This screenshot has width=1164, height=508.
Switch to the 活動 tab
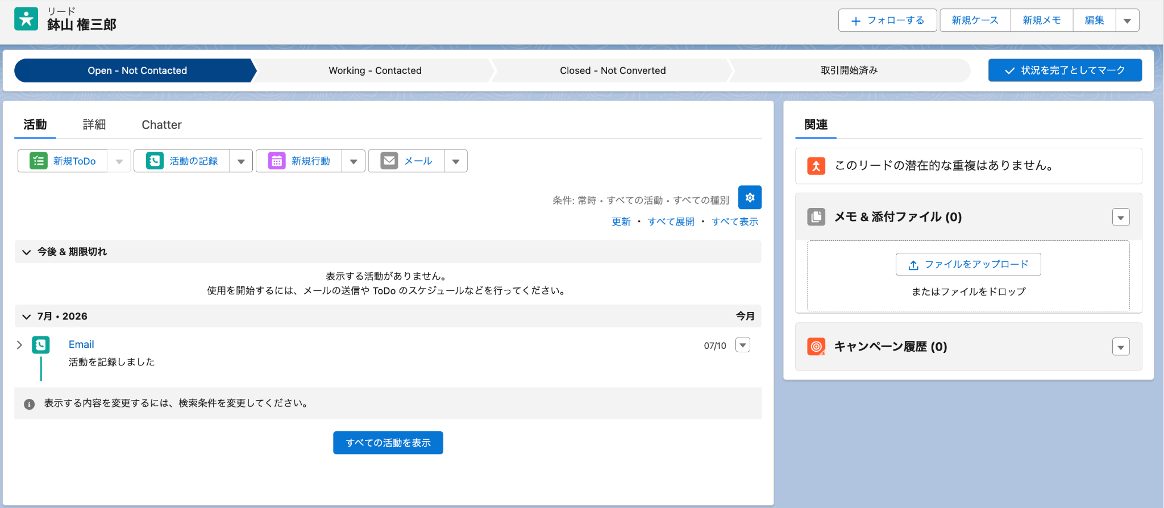click(x=35, y=124)
